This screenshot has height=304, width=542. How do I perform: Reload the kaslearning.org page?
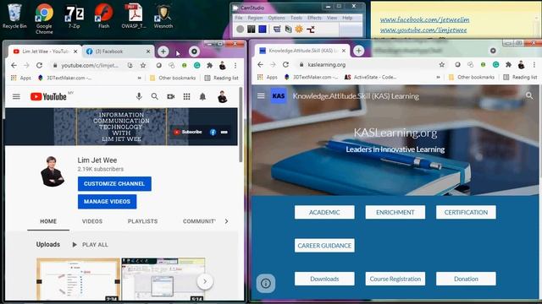[285, 64]
